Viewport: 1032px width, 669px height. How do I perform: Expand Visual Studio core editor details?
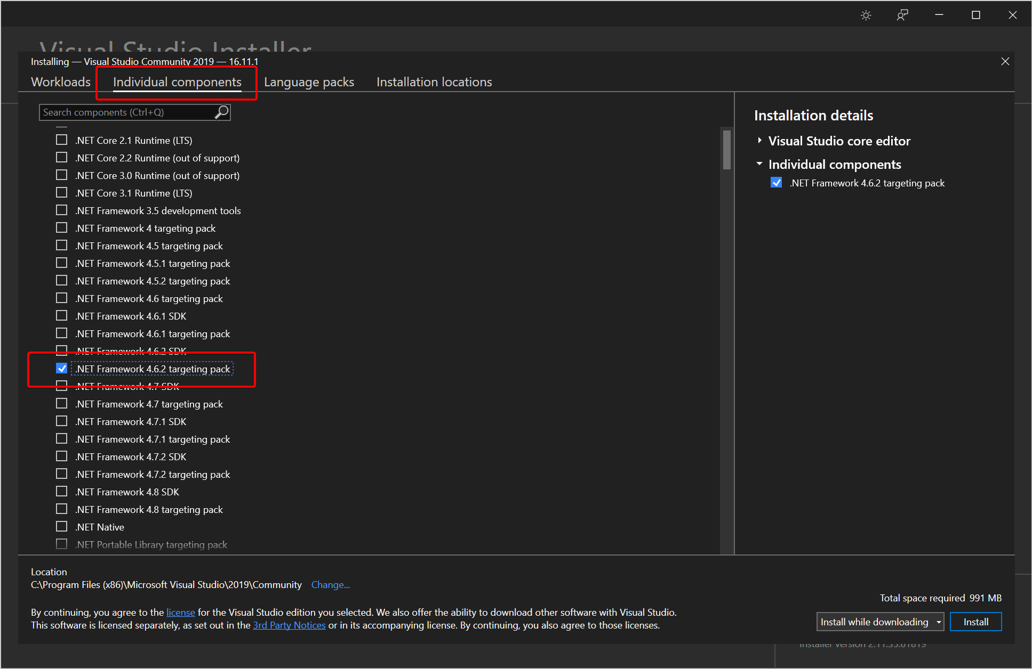click(759, 141)
